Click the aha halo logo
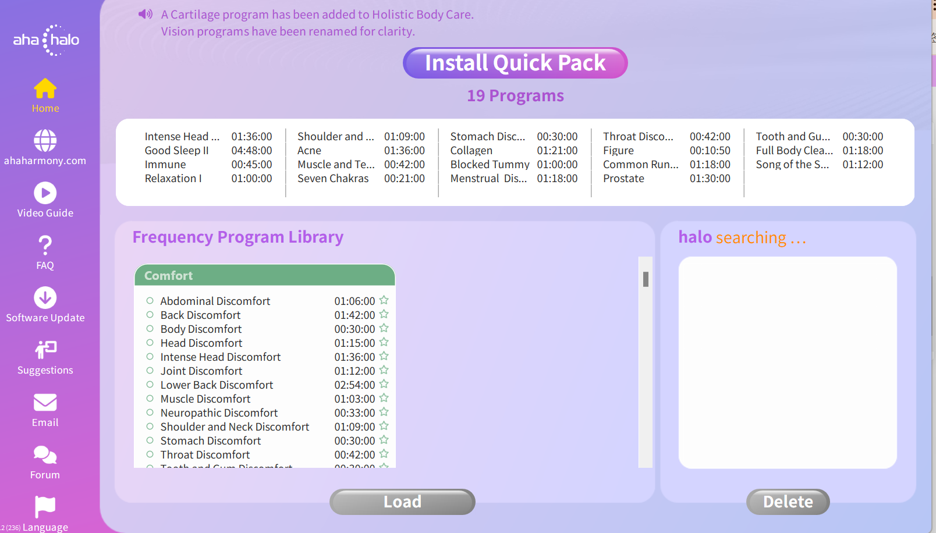The width and height of the screenshot is (936, 533). point(46,40)
